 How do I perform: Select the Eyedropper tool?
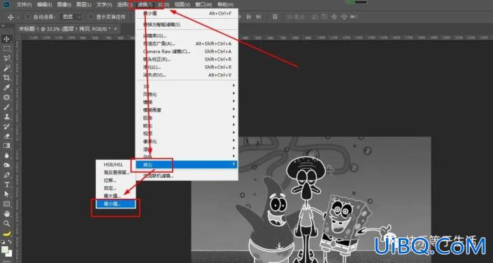pos(6,88)
